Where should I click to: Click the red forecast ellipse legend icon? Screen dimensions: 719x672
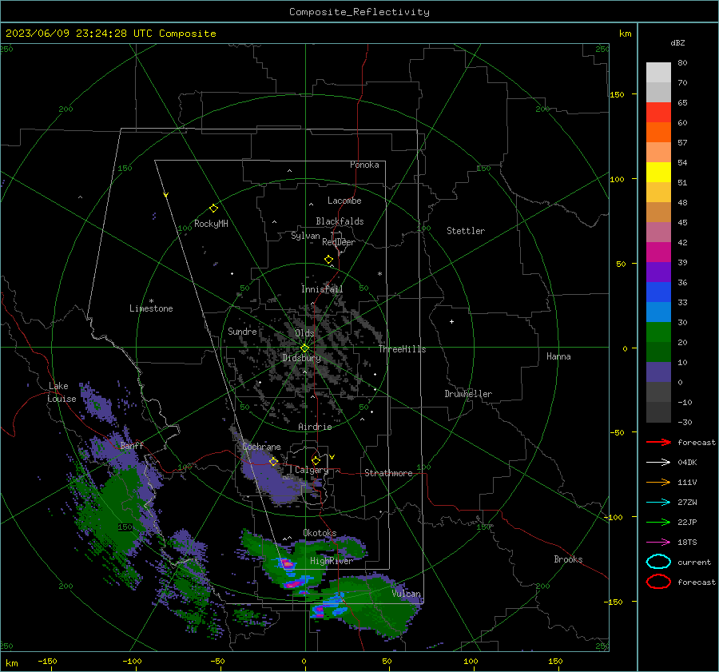[x=658, y=582]
